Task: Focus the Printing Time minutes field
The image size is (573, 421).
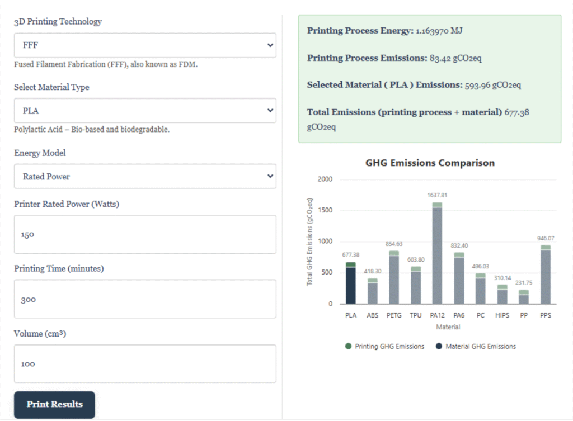Action: (x=144, y=299)
